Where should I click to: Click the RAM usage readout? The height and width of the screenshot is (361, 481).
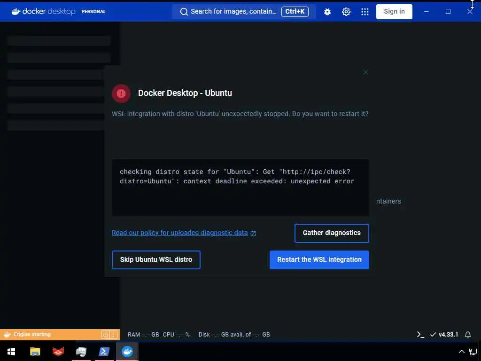[x=143, y=335]
